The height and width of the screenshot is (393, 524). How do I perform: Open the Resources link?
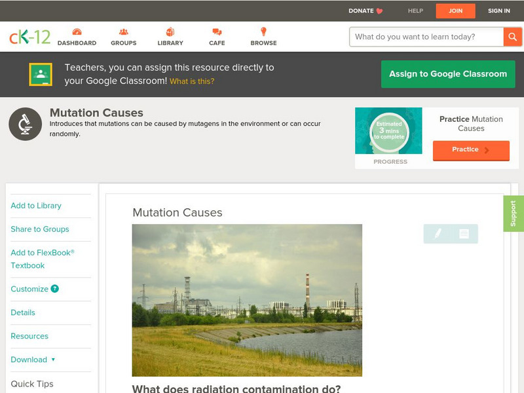29,336
